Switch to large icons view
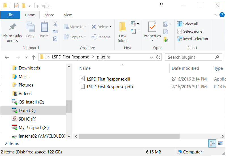The image size is (226, 156). (x=220, y=144)
